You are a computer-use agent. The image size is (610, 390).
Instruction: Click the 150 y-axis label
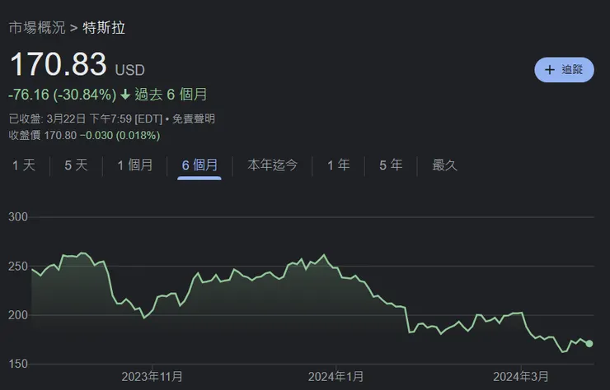[x=18, y=364]
